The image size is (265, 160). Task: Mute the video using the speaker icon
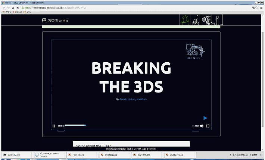pyautogui.click(x=202, y=126)
